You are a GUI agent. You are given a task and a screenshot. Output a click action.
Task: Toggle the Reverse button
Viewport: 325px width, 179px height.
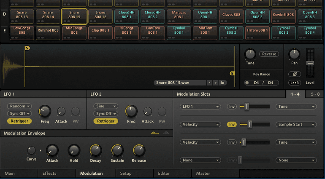click(x=269, y=54)
